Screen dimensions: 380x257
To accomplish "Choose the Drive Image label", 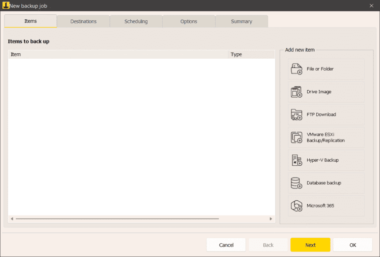I will (x=319, y=92).
